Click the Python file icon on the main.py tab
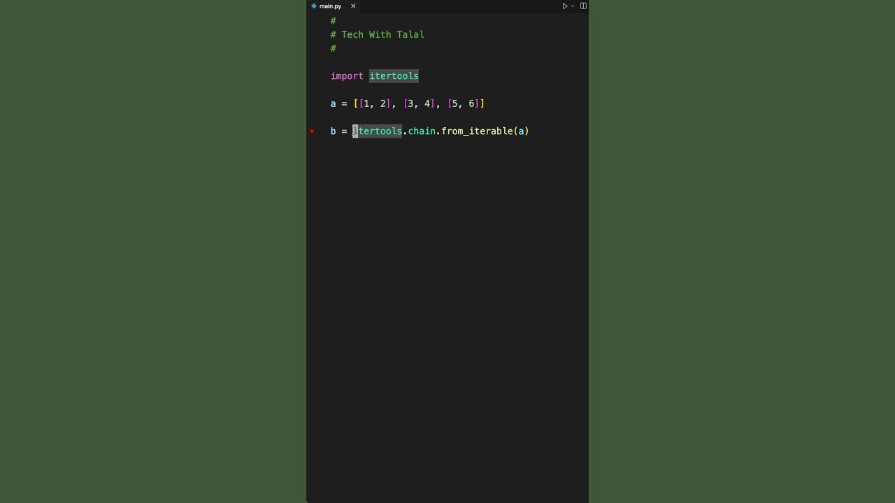This screenshot has height=503, width=895. (314, 6)
